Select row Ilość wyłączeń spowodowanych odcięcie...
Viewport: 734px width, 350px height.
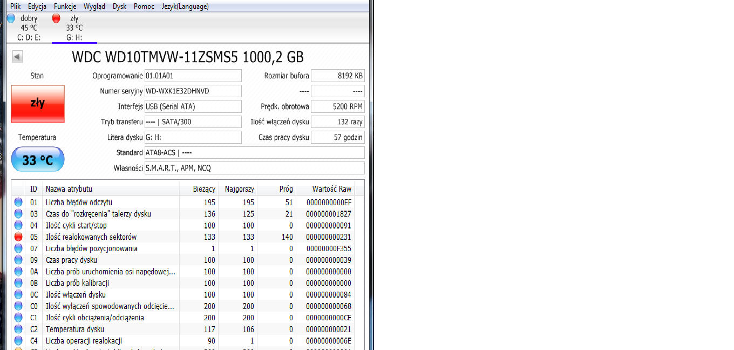point(183,306)
